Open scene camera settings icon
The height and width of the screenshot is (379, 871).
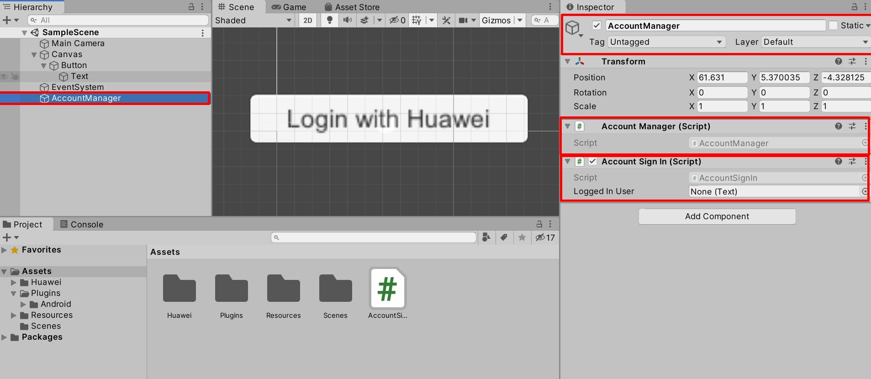[x=463, y=20]
